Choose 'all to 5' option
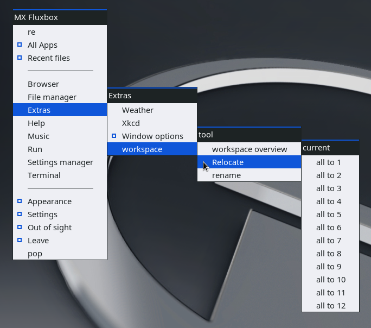Image resolution: width=371 pixels, height=328 pixels. click(330, 214)
